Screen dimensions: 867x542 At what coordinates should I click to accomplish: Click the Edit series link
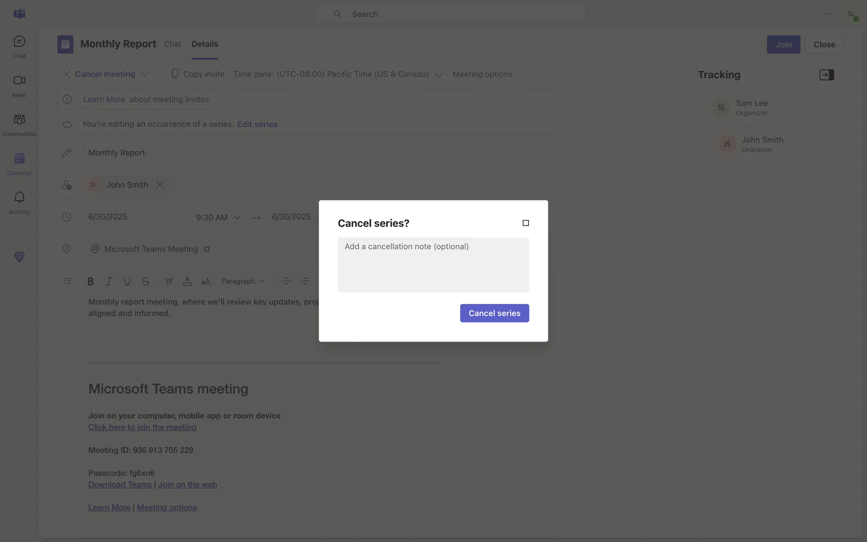257,124
